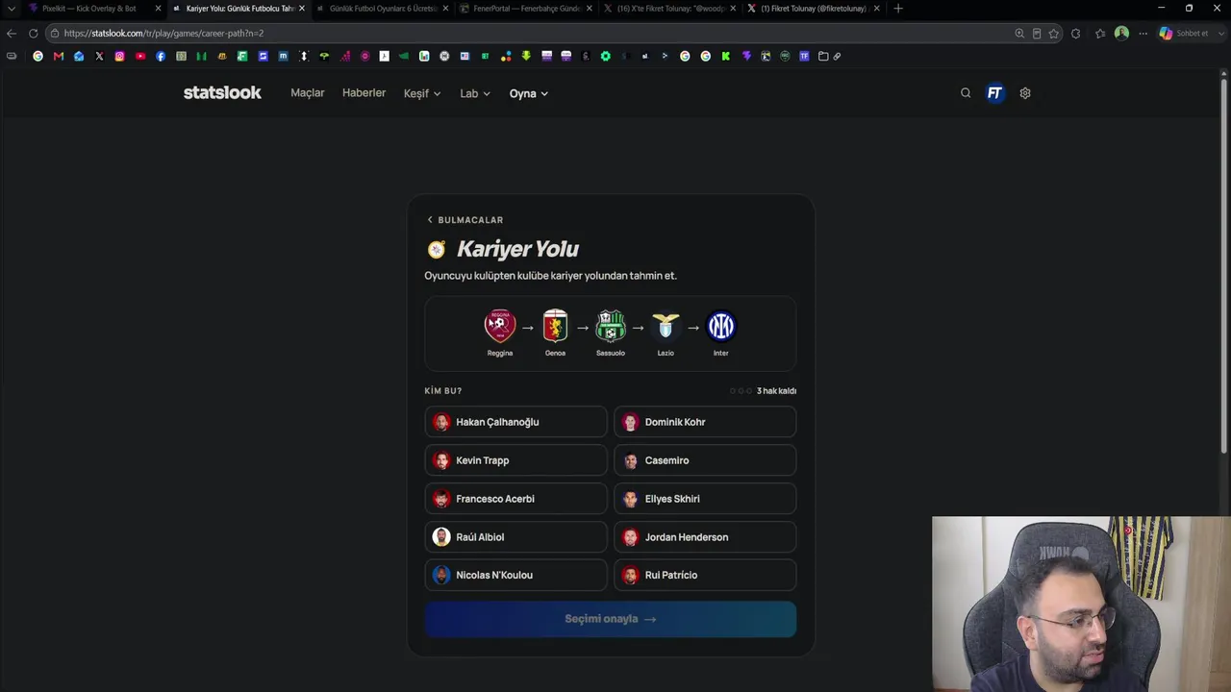Select Raúl Albiol option

click(515, 537)
